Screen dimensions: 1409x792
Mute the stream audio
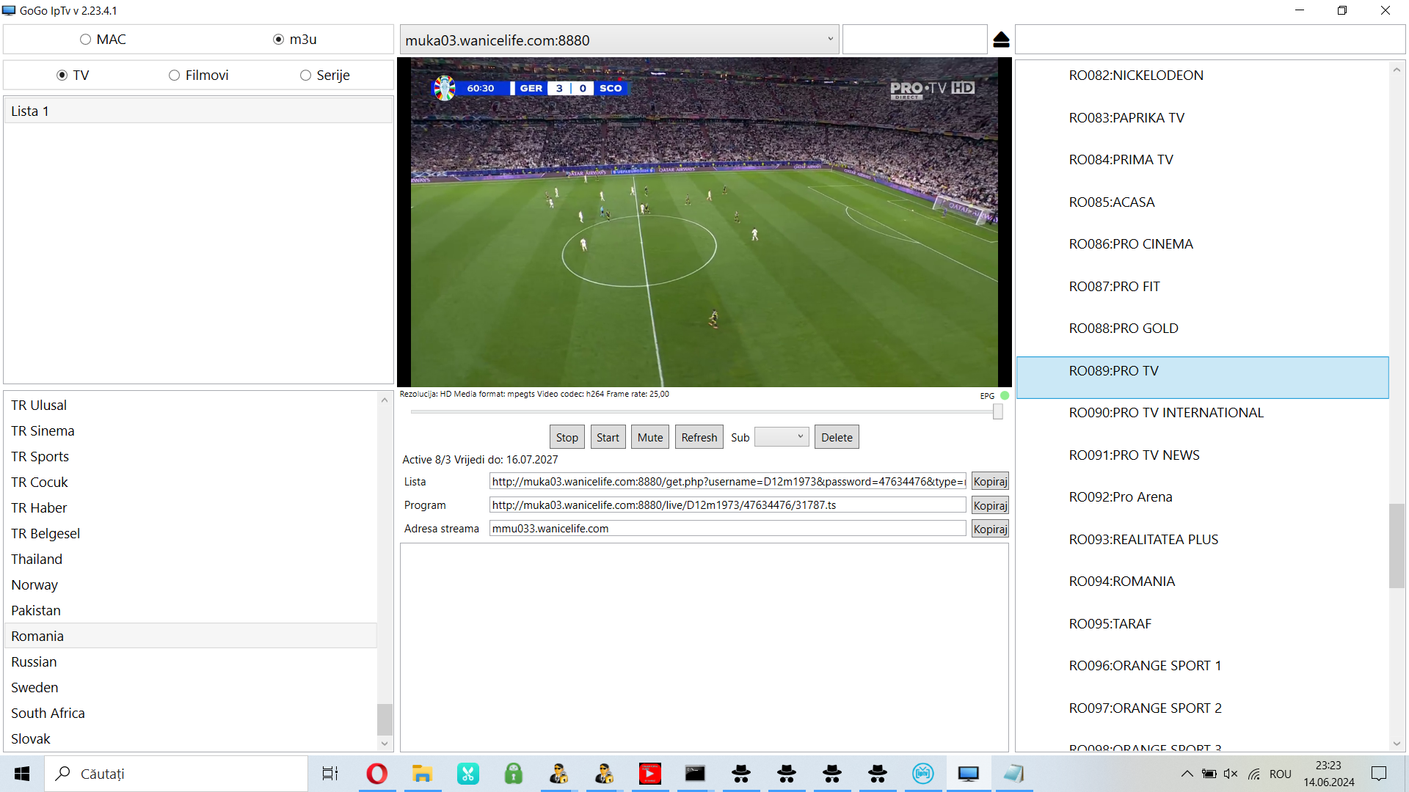650,437
